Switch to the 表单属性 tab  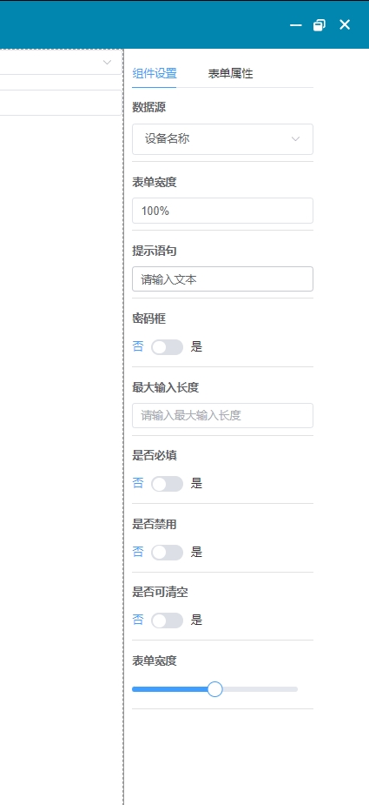[230, 73]
